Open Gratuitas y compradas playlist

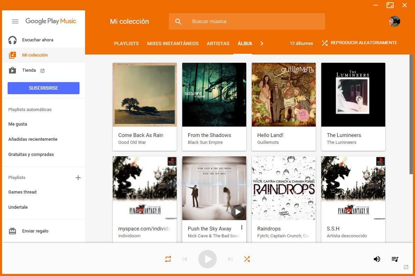pyautogui.click(x=31, y=155)
